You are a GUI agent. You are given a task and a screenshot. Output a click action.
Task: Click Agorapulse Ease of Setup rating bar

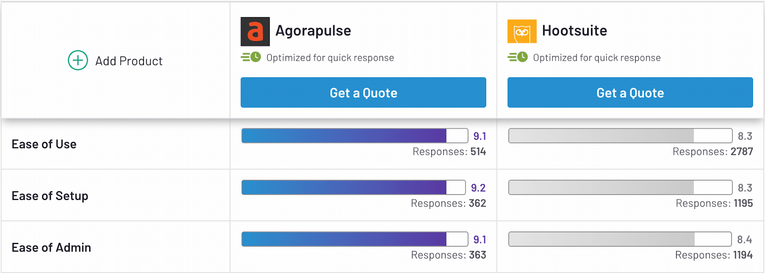(x=353, y=187)
